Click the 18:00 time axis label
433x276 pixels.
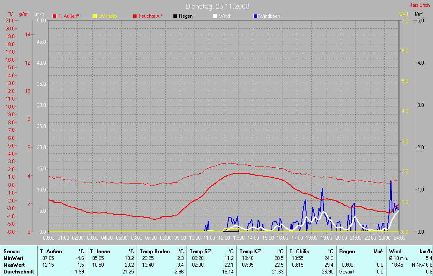312,238
